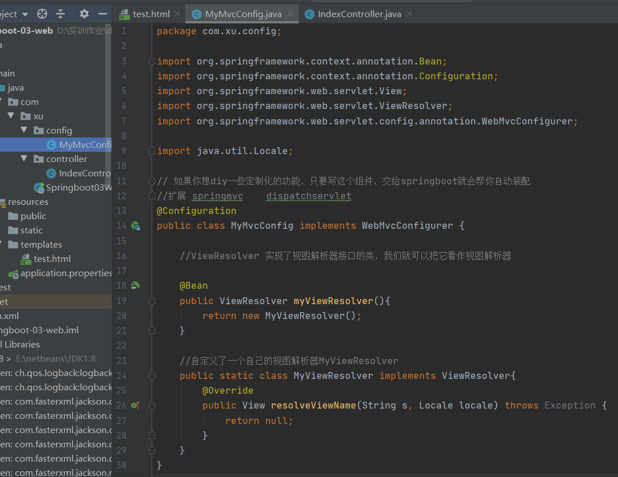
Task: Select application.properties in project tree
Action: (x=66, y=273)
